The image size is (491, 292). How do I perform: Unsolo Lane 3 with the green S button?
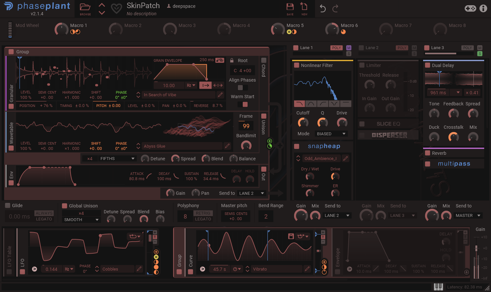click(x=480, y=54)
